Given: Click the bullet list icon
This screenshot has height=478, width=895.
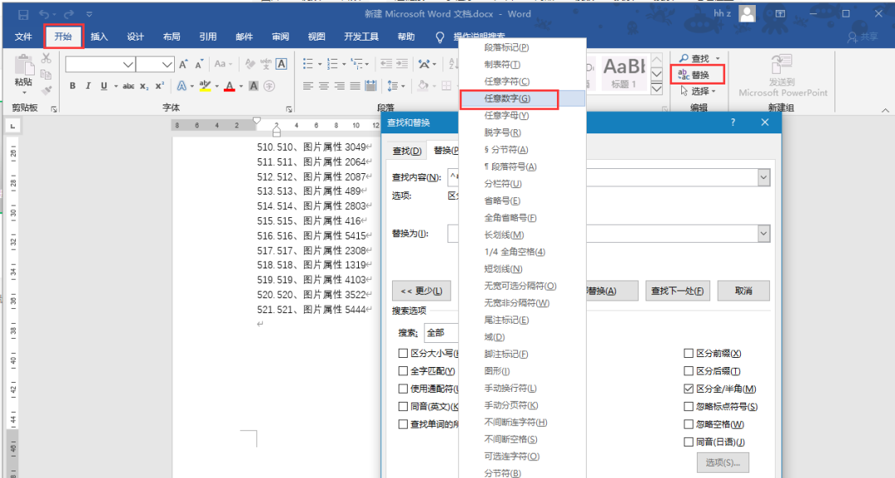Looking at the screenshot, I should (308, 64).
